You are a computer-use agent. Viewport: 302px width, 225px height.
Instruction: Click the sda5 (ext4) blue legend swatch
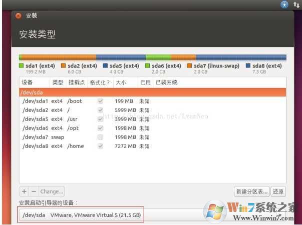click(105, 66)
